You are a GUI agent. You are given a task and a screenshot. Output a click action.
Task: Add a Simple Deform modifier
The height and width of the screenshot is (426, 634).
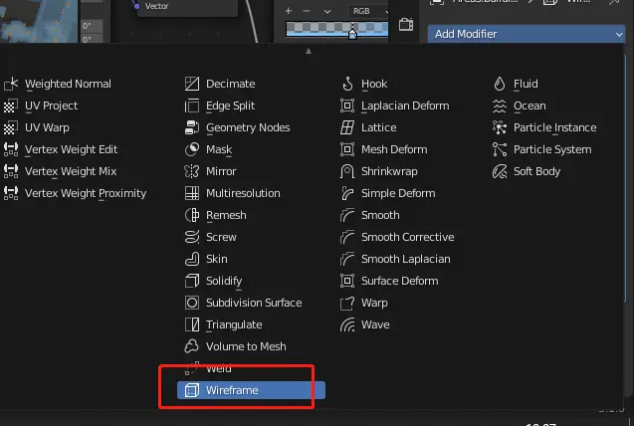coord(398,193)
